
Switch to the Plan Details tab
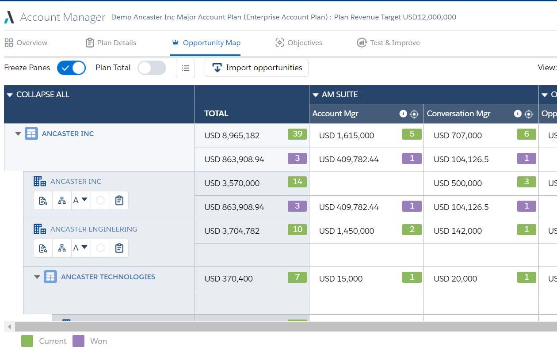(111, 43)
